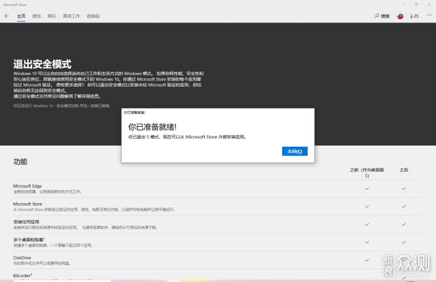This screenshot has height=282, width=436.
Task: Click the 你已准备就绪! dialog heading
Action: (152, 127)
